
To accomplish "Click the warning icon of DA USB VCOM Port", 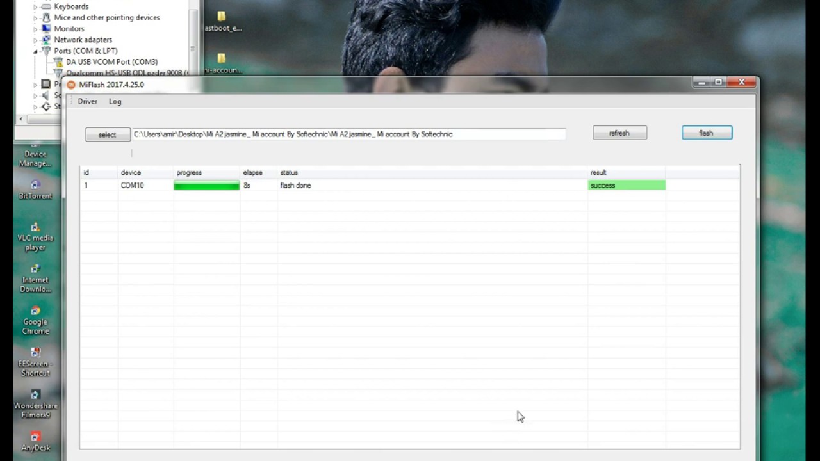I will tap(58, 62).
